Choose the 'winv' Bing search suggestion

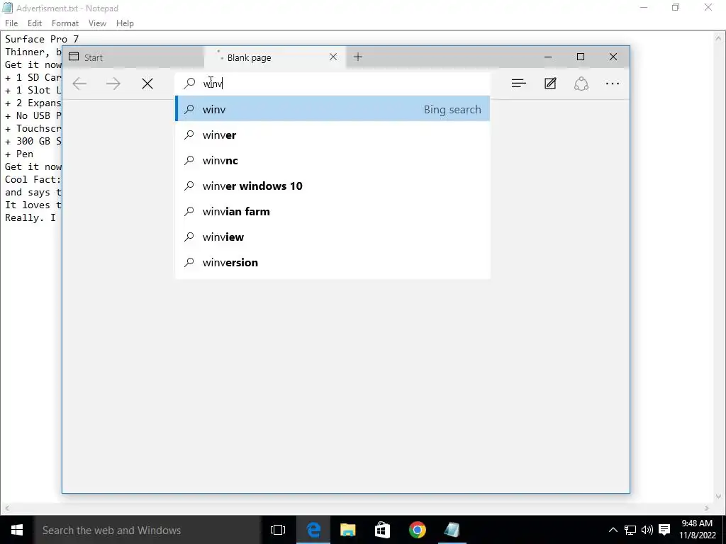(x=333, y=109)
